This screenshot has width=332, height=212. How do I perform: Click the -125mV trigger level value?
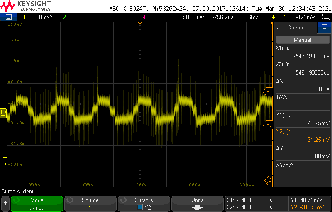pos(305,17)
